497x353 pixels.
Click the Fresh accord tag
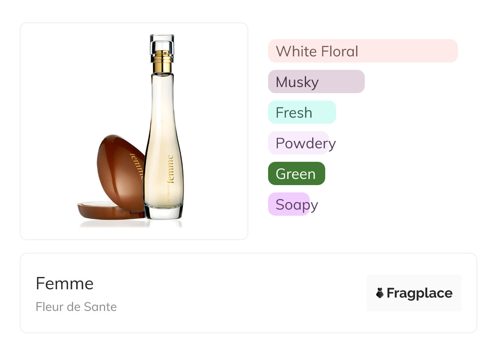(x=302, y=112)
